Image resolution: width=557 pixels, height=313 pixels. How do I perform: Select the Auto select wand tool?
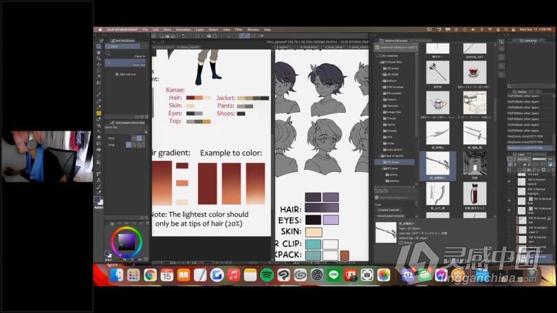coord(98,77)
